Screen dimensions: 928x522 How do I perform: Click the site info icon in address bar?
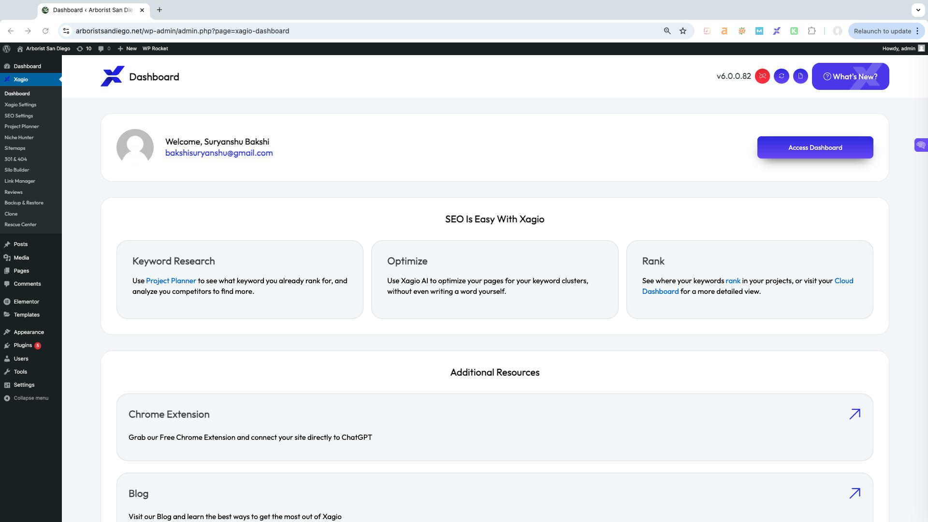click(66, 31)
